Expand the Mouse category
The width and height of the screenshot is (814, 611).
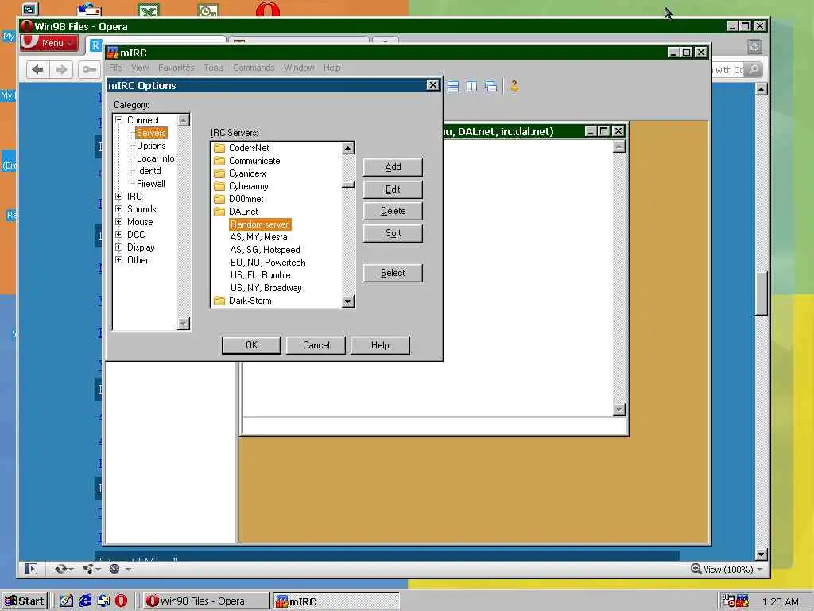pos(119,222)
